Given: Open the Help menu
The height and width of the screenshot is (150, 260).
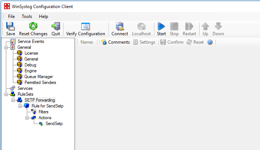Looking at the screenshot, I should [43, 17].
